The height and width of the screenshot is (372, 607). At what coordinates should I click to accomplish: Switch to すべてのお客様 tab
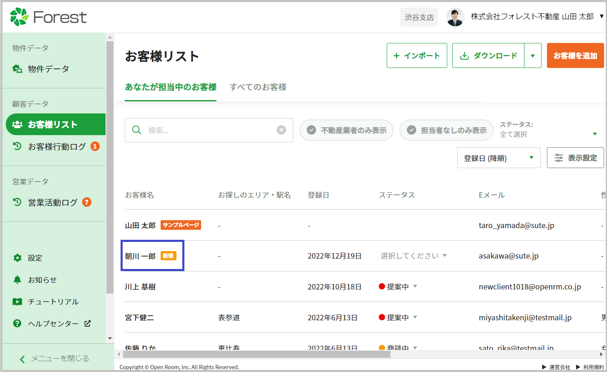(x=258, y=87)
